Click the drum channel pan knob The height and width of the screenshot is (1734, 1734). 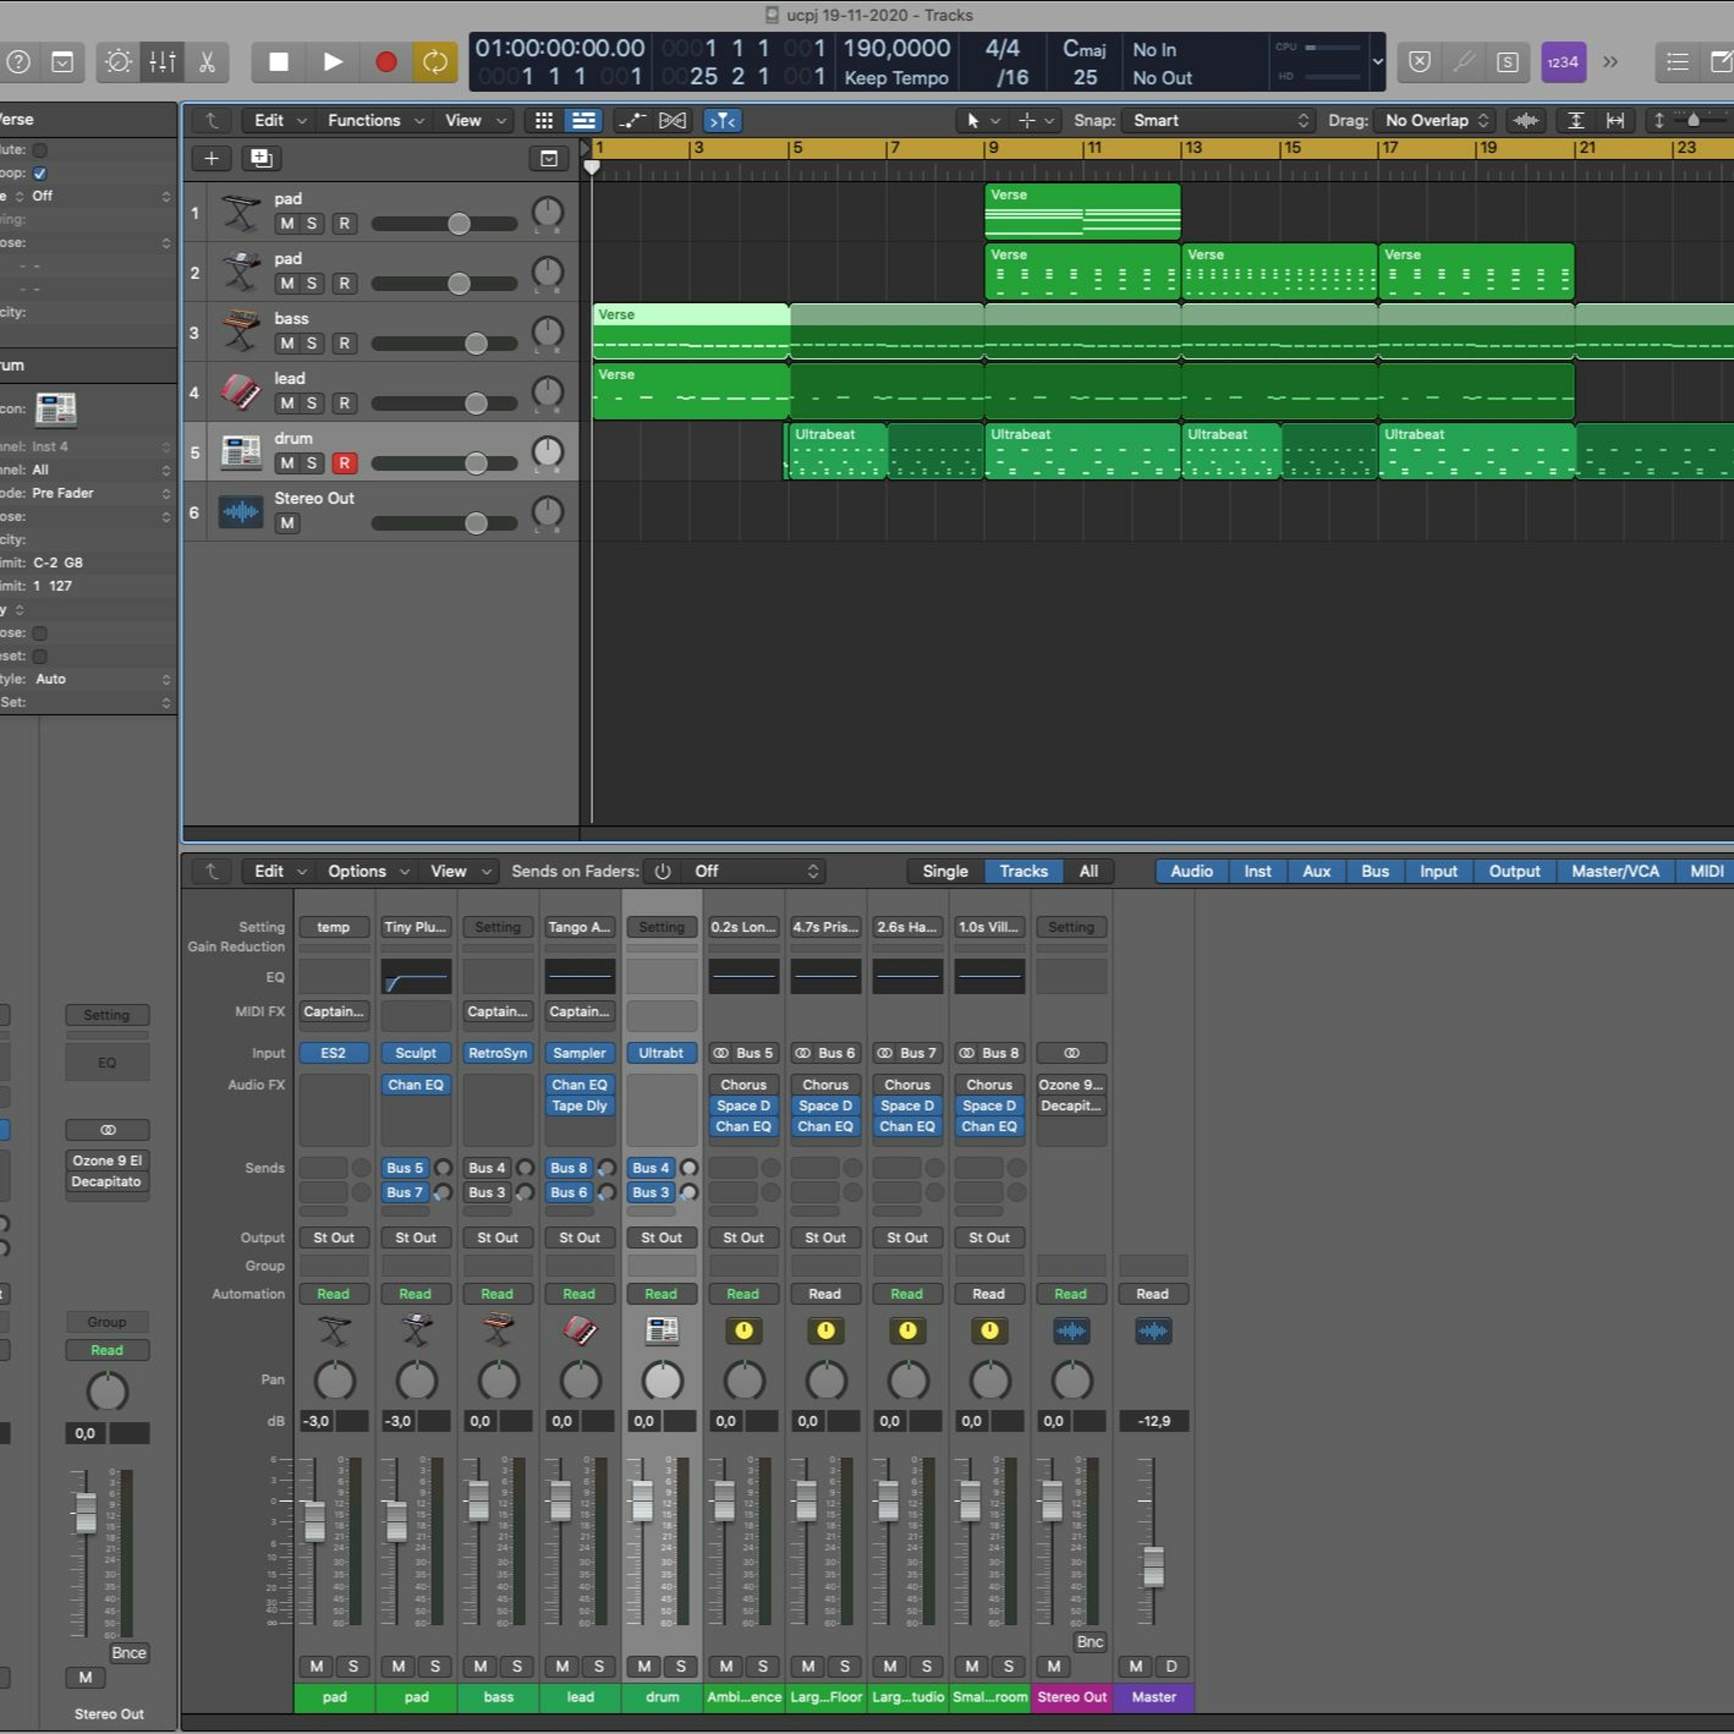pos(661,1381)
